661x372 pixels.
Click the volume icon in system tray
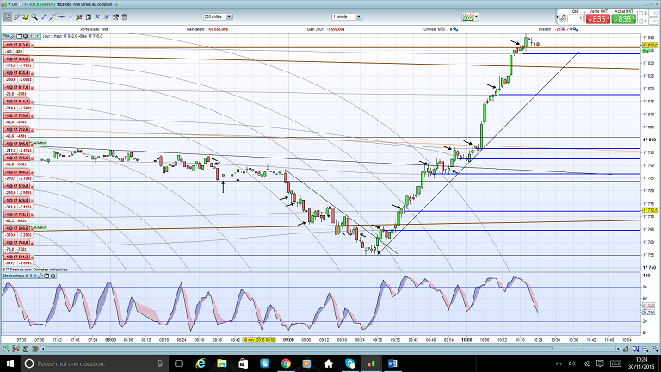click(x=572, y=363)
